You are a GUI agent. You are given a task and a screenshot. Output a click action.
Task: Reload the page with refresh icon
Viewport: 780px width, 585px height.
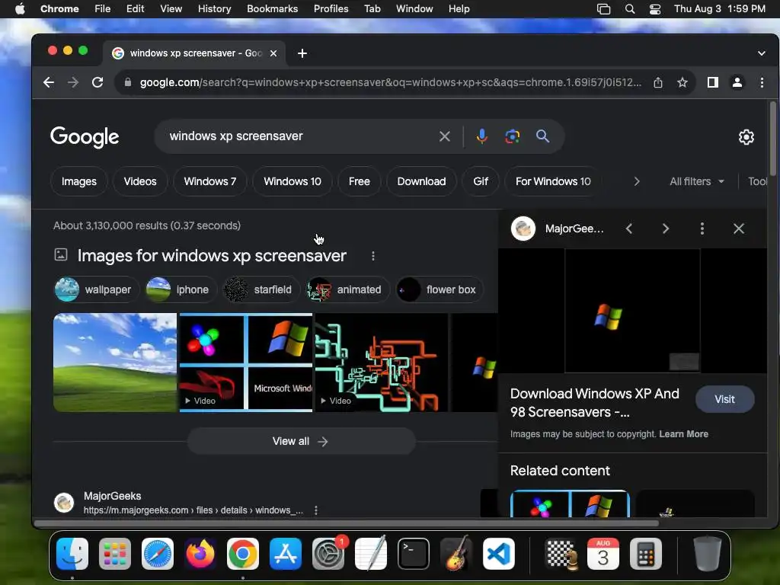click(x=97, y=82)
